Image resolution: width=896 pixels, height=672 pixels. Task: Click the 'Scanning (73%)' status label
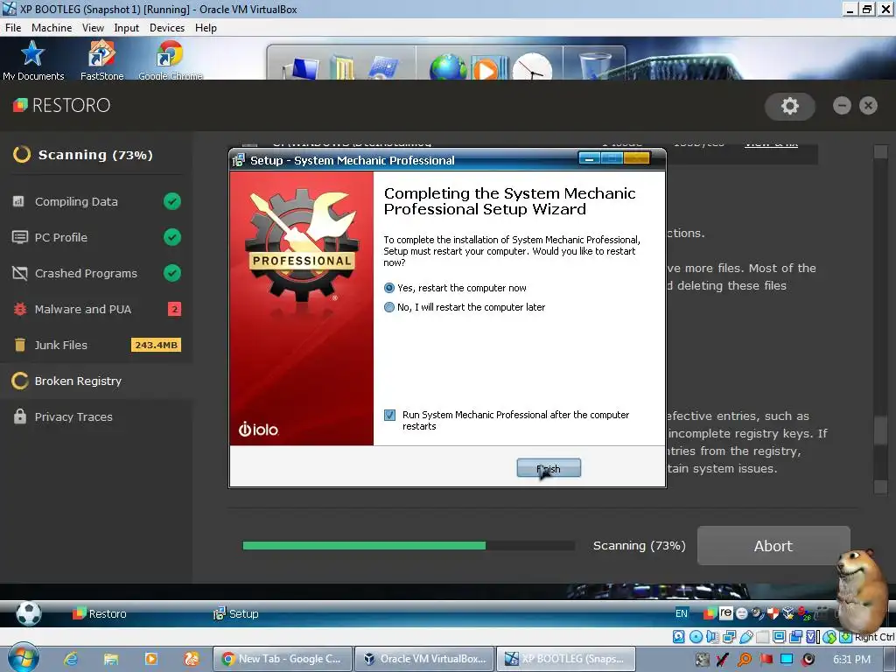click(639, 546)
